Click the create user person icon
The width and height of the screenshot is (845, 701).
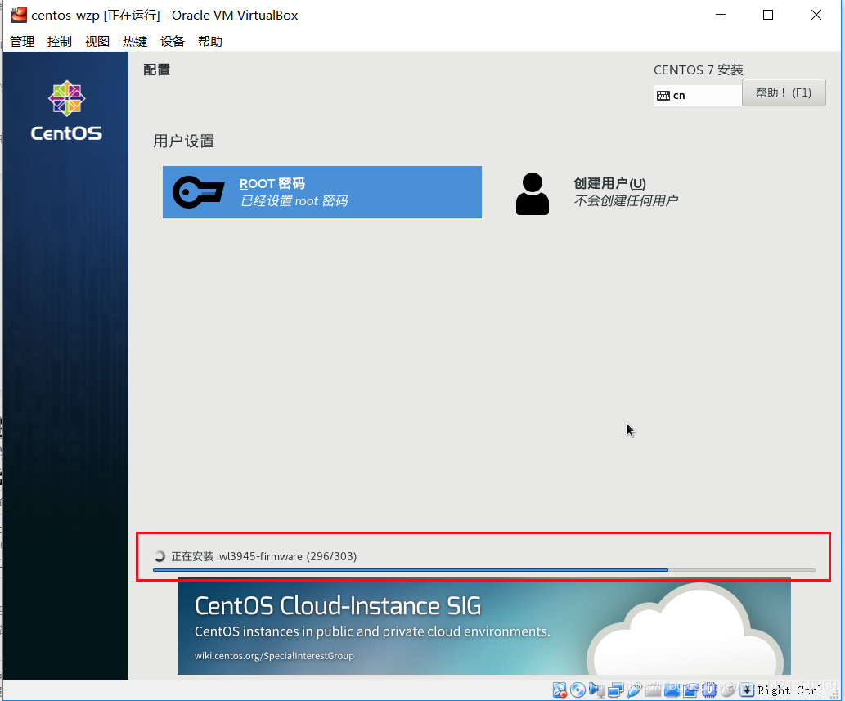(x=533, y=194)
